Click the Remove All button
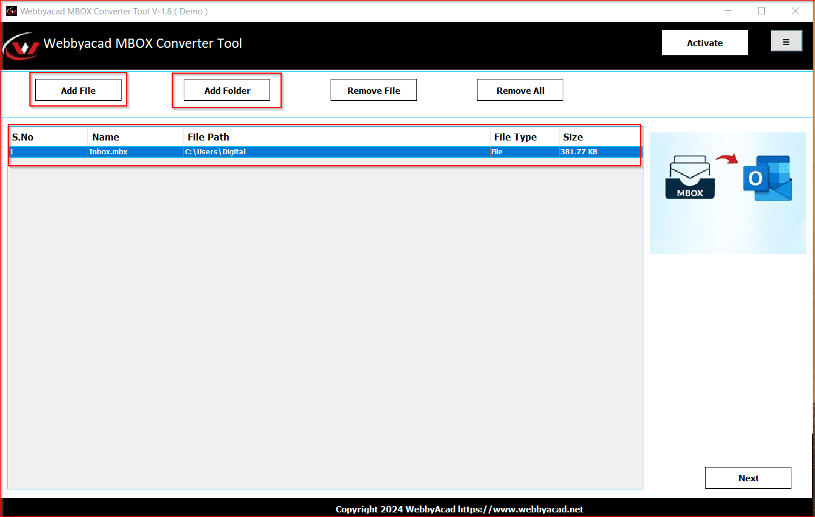815x517 pixels. tap(520, 90)
